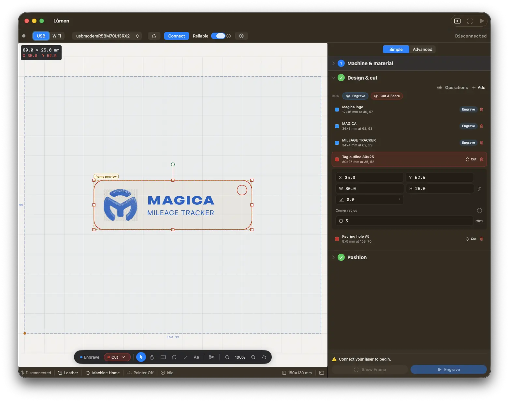Viewport: 509px width, 402px height.
Task: Pick the line drawing tool
Action: point(185,357)
